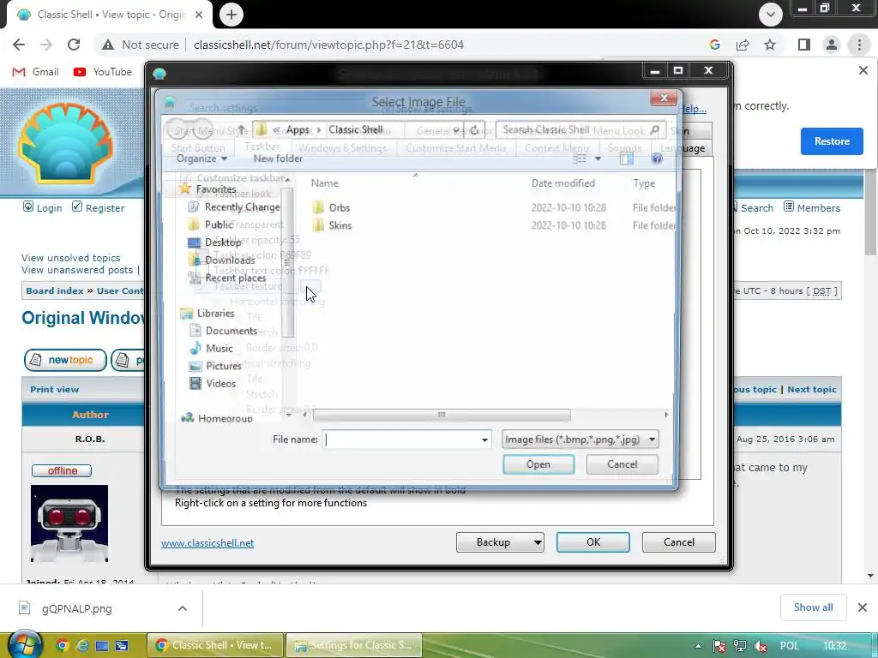Expand the File name dropdown arrow

pyautogui.click(x=485, y=440)
